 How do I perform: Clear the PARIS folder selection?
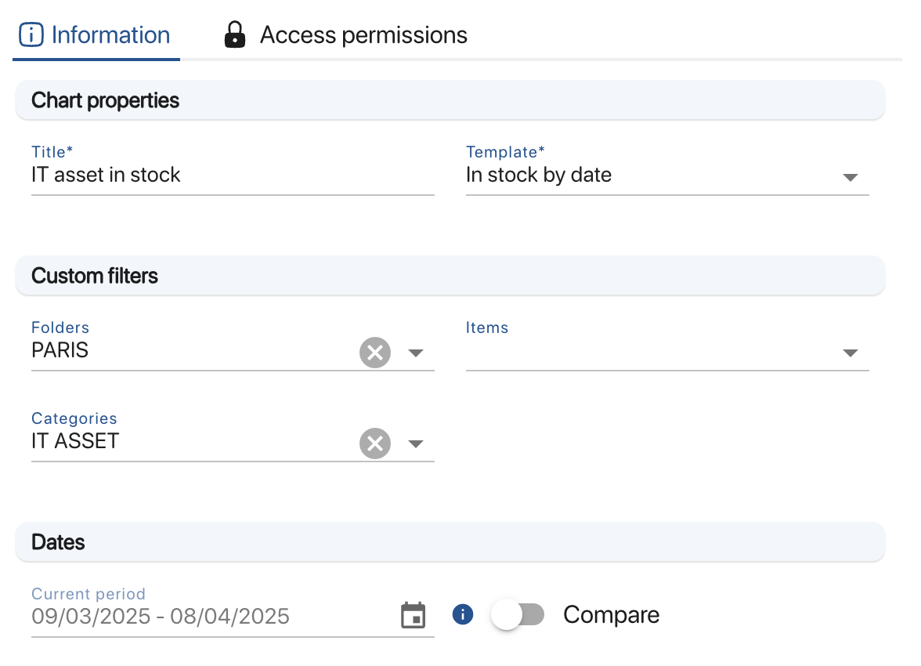[375, 353]
